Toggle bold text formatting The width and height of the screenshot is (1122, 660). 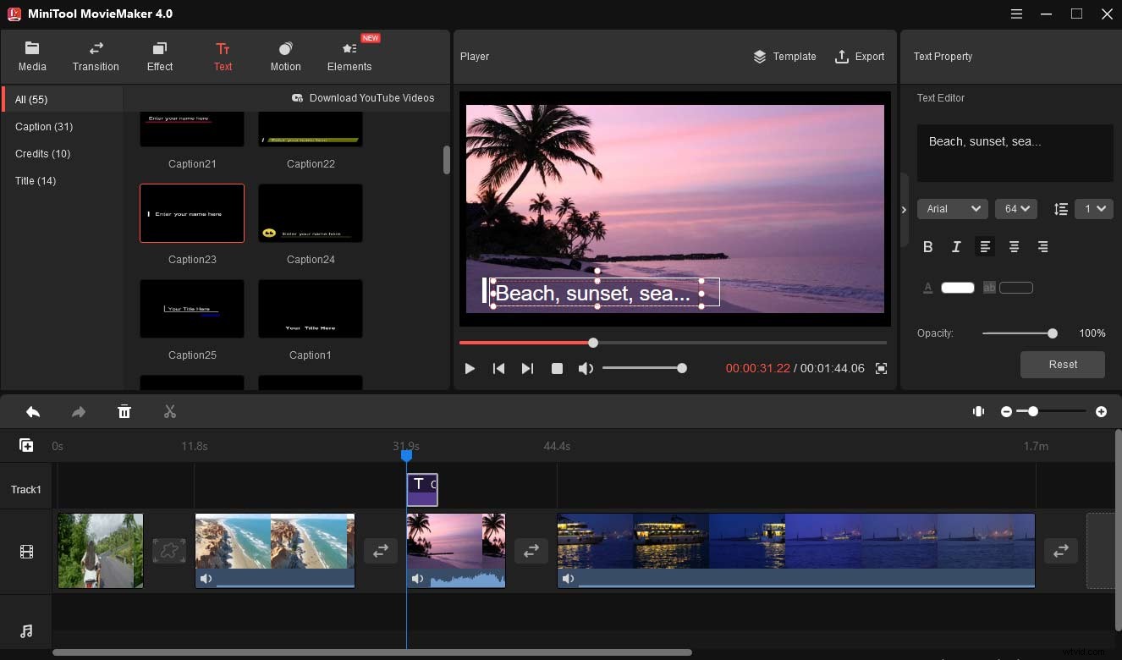coord(927,246)
